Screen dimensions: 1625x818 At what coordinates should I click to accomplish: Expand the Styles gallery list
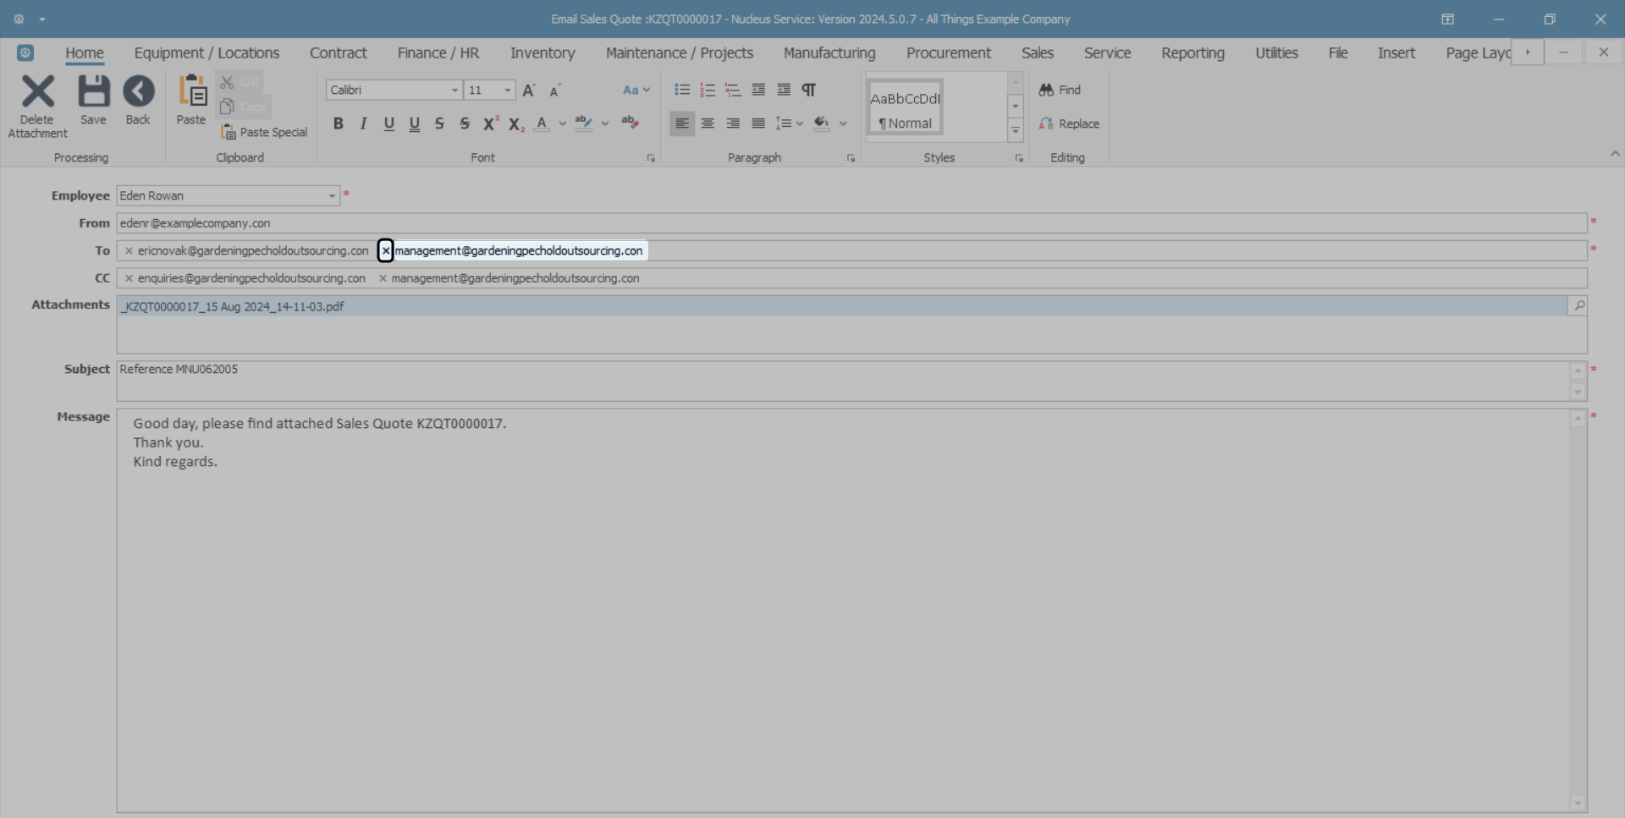pos(1016,130)
